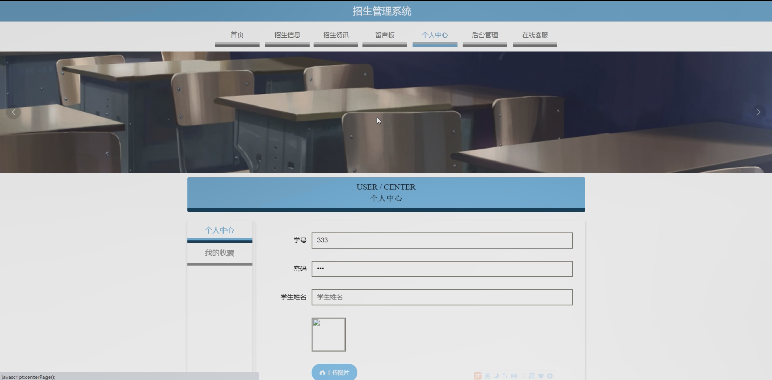Image resolution: width=772 pixels, height=380 pixels.
Task: Click the IME logo icon
Action: [x=478, y=376]
